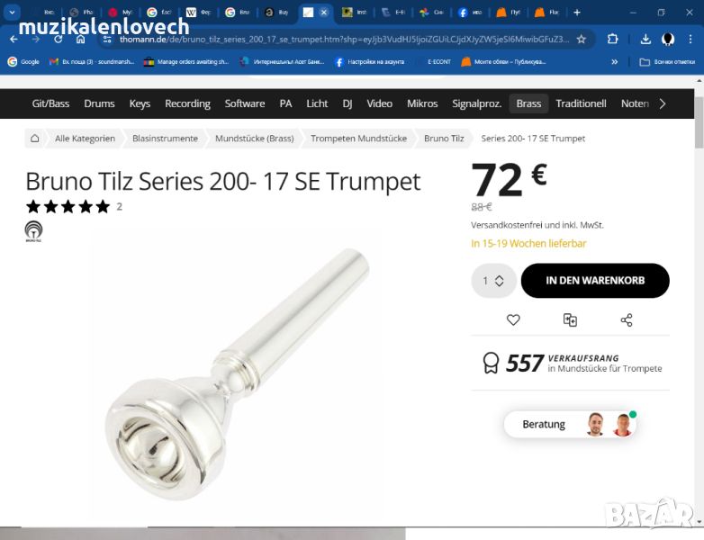This screenshot has width=704, height=540.
Task: Adjust quantity with the stepper arrows
Action: point(499,281)
